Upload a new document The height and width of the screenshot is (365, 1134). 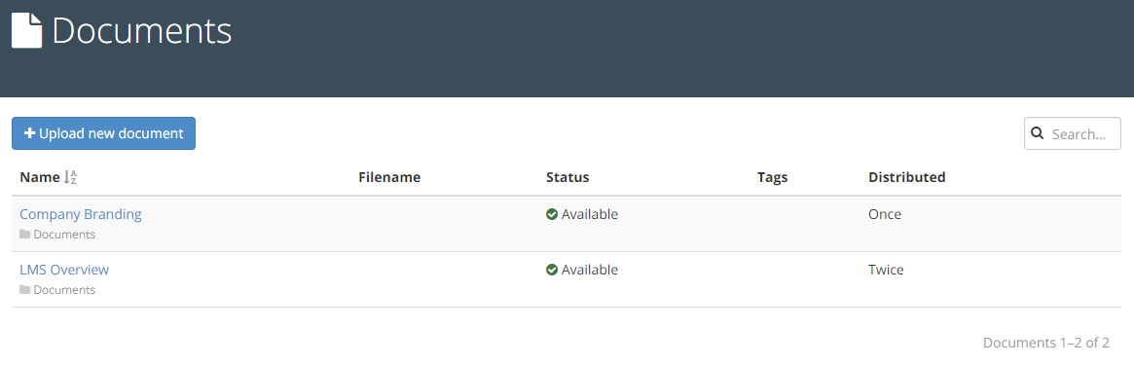[x=103, y=133]
